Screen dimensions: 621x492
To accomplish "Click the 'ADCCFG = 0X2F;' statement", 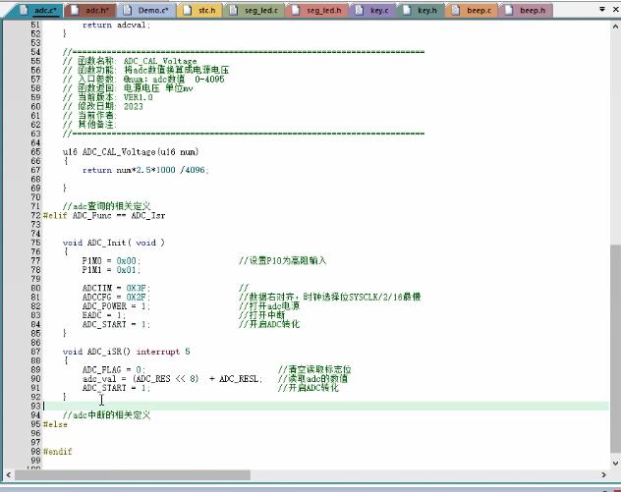I will tap(116, 298).
